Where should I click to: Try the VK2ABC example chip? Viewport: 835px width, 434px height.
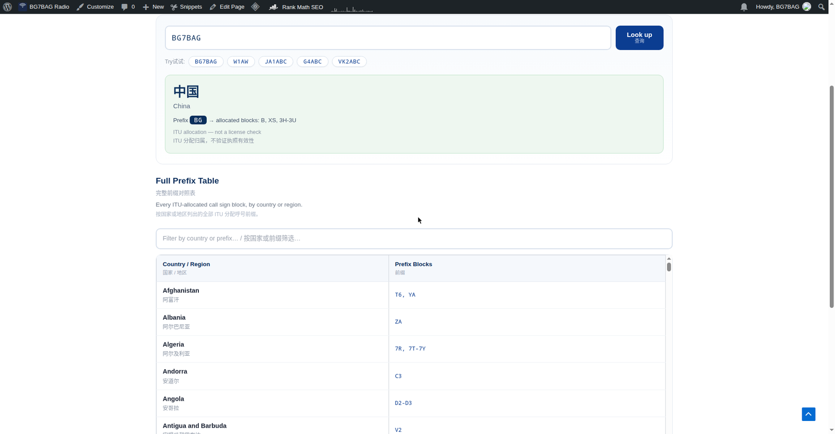349,62
